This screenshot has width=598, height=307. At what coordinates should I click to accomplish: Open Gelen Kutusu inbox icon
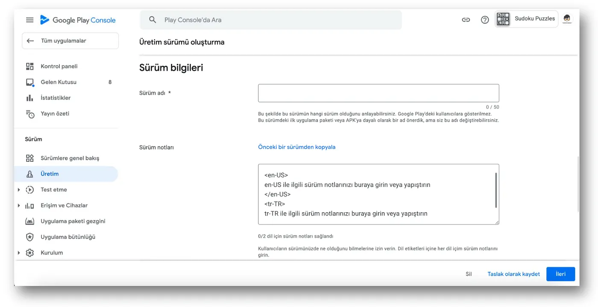point(30,82)
